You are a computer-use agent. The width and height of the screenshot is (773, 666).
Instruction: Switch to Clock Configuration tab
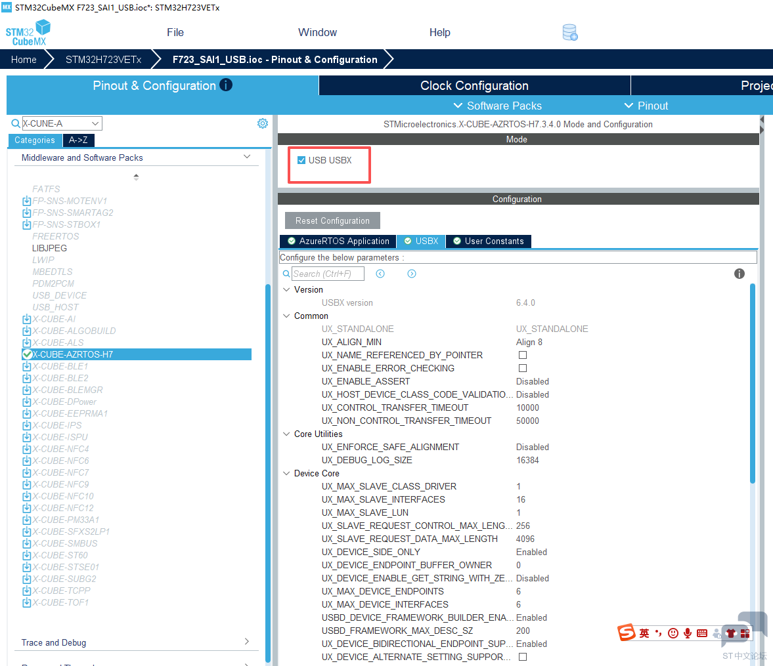474,85
